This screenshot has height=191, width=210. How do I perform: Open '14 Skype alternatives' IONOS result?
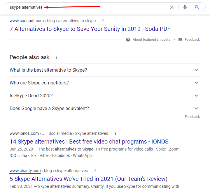(89, 142)
